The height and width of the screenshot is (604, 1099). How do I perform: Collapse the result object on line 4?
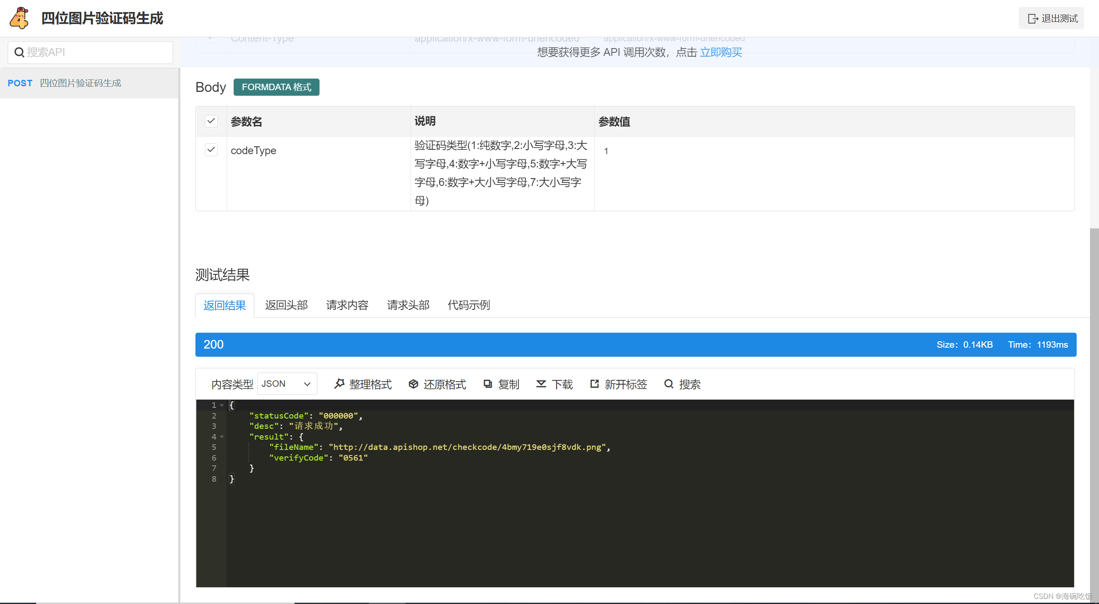(x=222, y=437)
